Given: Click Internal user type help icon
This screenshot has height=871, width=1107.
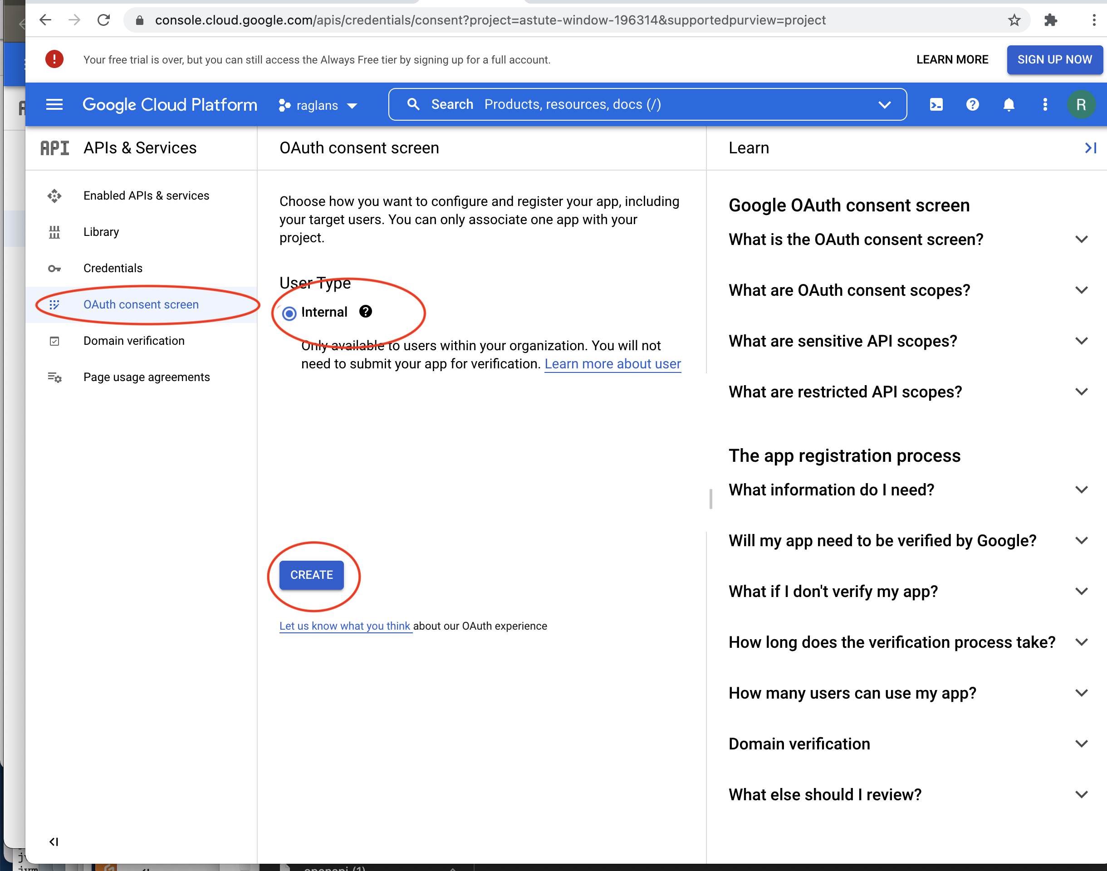Looking at the screenshot, I should pyautogui.click(x=366, y=312).
